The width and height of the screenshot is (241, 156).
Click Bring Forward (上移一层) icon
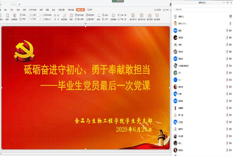[119, 15]
